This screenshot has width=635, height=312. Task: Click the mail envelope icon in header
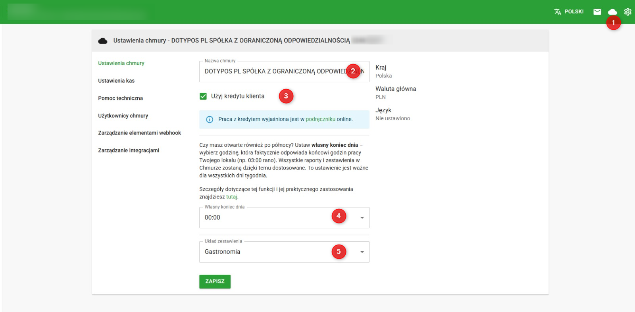click(x=597, y=12)
